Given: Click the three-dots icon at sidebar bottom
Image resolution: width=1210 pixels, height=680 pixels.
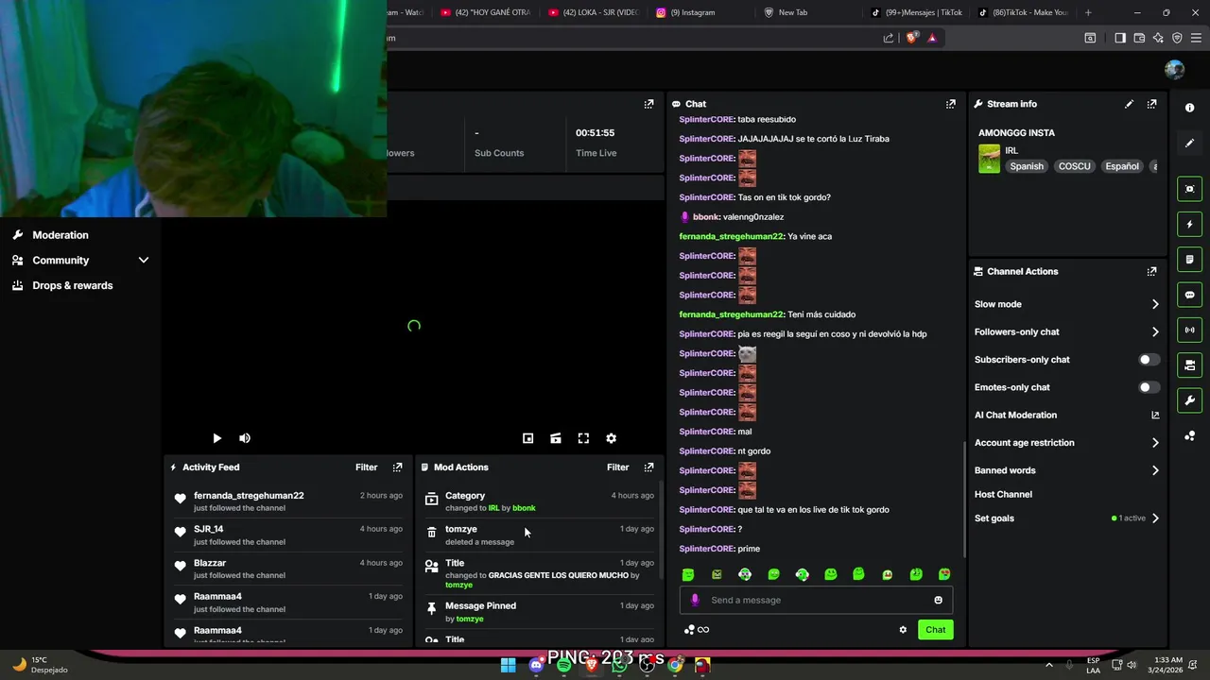Looking at the screenshot, I should (x=1189, y=435).
